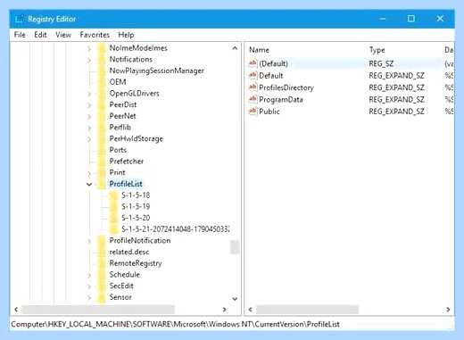
Task: Click the string icon of the Default value
Action: click(x=253, y=75)
